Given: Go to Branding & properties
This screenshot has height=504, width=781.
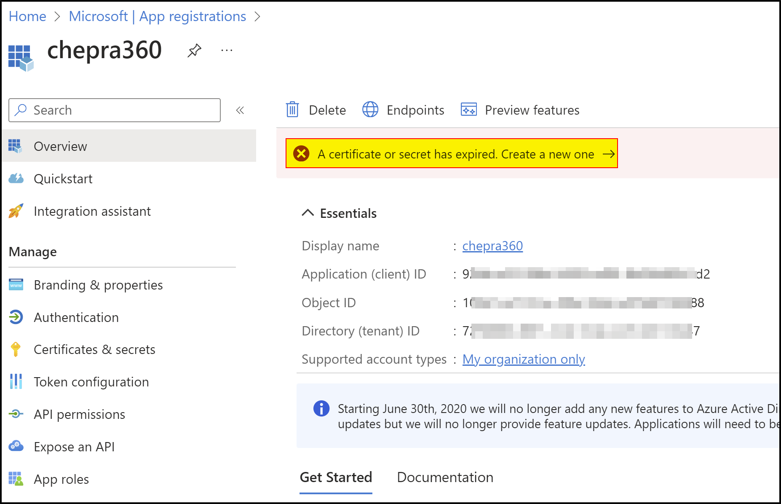Looking at the screenshot, I should (x=98, y=285).
